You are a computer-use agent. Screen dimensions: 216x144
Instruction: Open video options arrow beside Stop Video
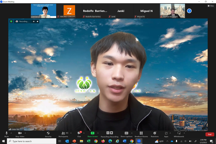[x=25, y=133]
